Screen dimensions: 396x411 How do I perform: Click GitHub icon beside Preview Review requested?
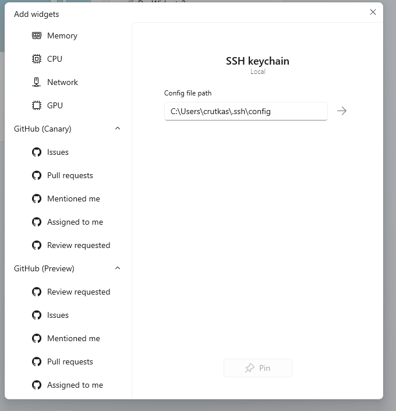click(x=37, y=292)
